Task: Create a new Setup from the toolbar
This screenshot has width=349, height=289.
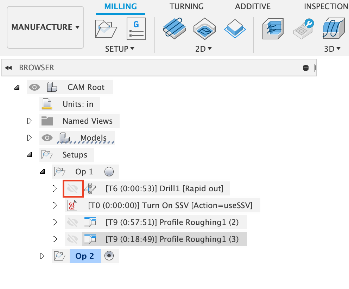Action: pos(106,29)
